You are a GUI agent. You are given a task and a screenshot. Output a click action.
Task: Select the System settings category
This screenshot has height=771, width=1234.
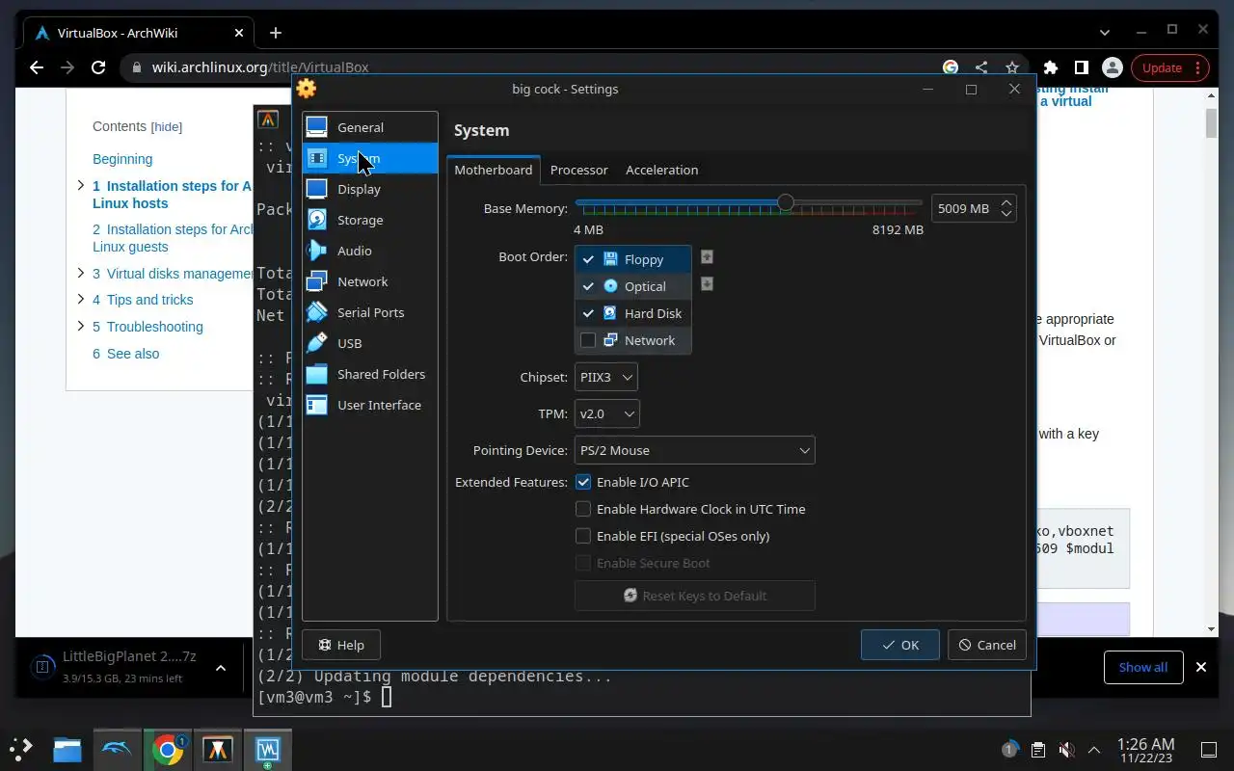[370, 158]
